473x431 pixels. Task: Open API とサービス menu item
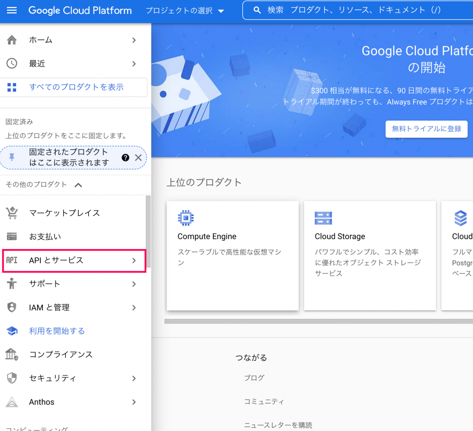74,261
